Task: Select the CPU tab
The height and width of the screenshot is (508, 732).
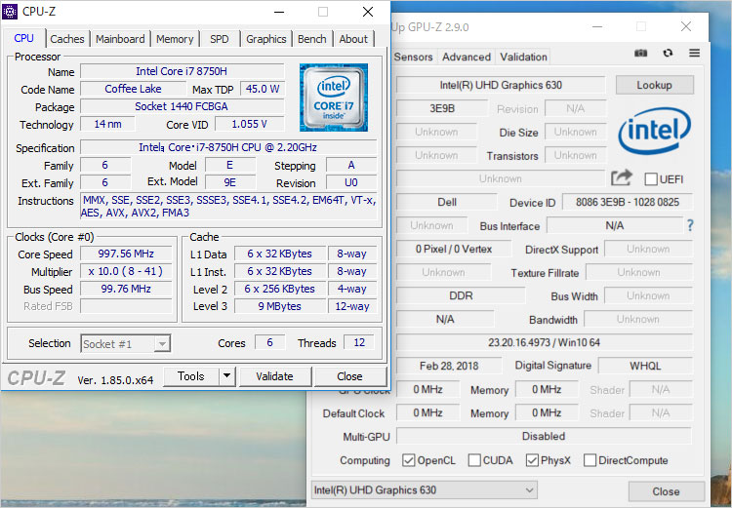Action: [x=23, y=38]
